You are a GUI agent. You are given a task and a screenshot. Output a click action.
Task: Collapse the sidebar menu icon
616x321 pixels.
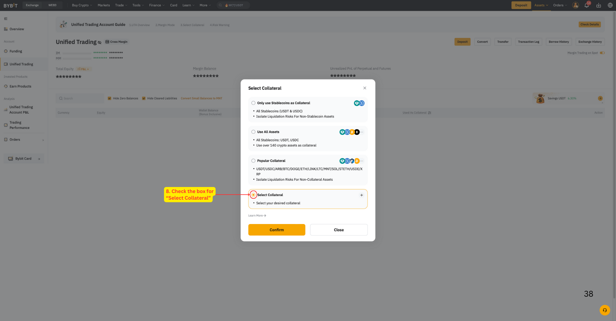(6, 19)
